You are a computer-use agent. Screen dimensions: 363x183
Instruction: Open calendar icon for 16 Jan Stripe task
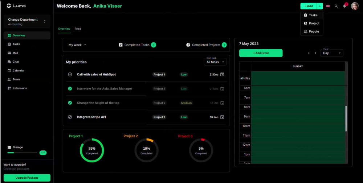(x=222, y=117)
